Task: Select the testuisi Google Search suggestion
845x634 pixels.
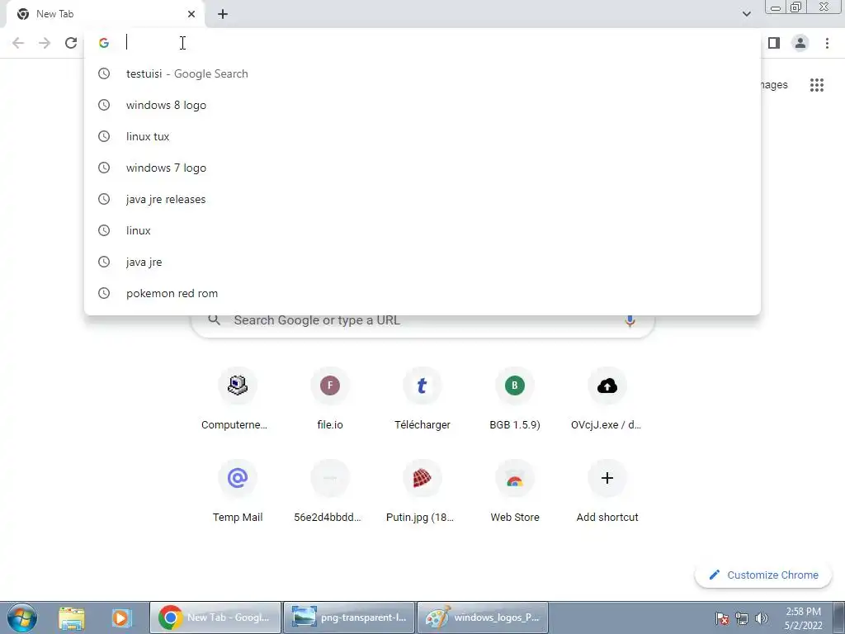Action: [422, 73]
